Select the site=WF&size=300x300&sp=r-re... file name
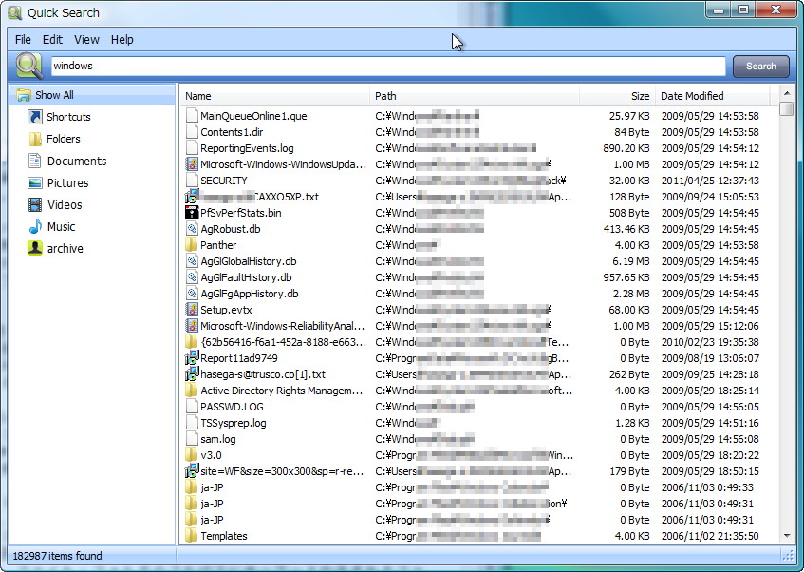The width and height of the screenshot is (804, 572). point(282,471)
